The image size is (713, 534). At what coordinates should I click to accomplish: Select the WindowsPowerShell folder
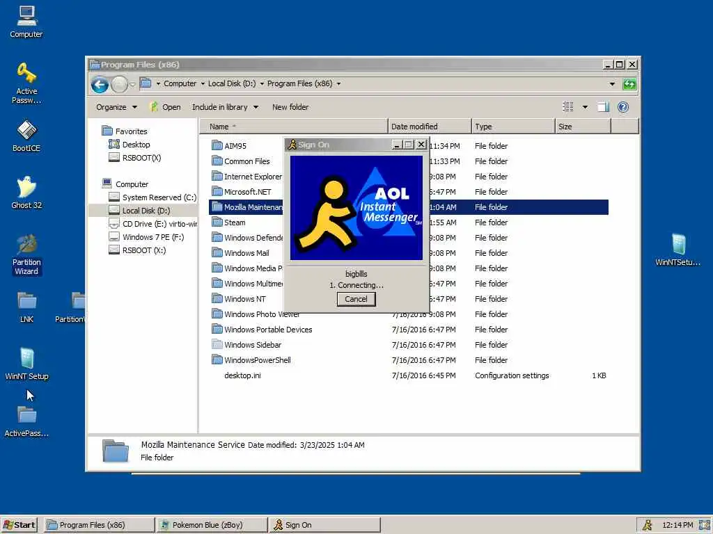pos(258,360)
